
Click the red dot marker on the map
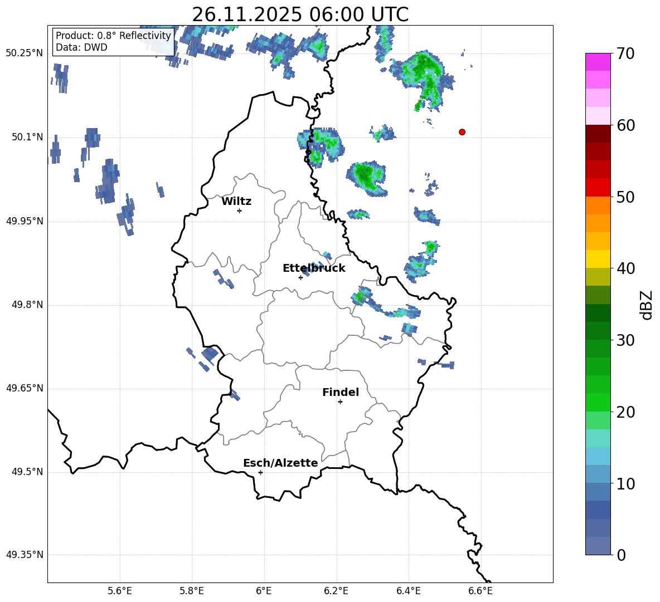[x=462, y=132]
